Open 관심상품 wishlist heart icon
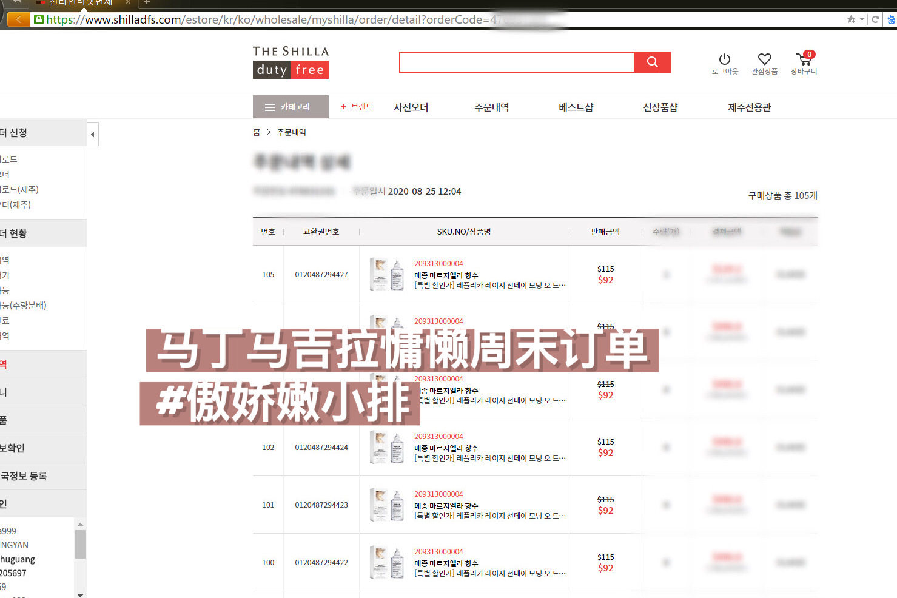 764,64
